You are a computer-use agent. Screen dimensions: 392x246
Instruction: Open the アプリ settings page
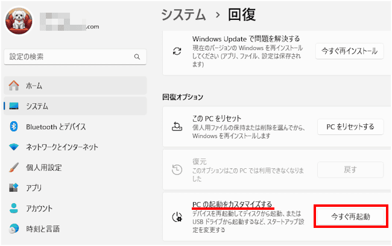coord(75,188)
